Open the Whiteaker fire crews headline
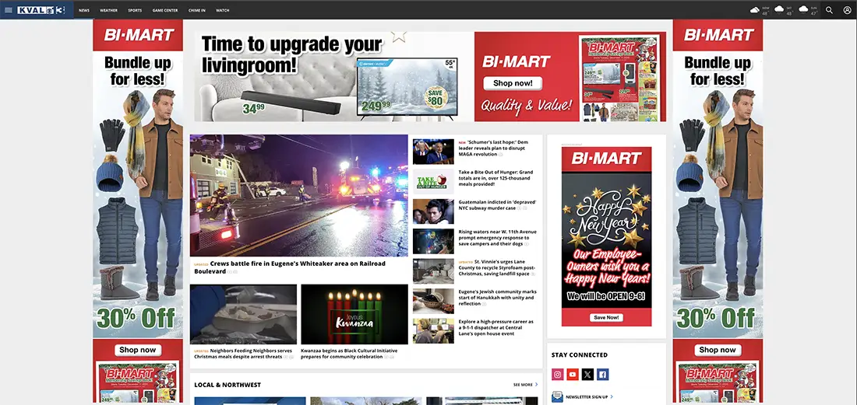 pos(290,267)
